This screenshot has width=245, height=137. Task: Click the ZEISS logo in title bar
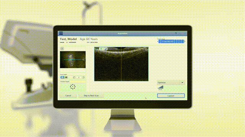point(61,33)
